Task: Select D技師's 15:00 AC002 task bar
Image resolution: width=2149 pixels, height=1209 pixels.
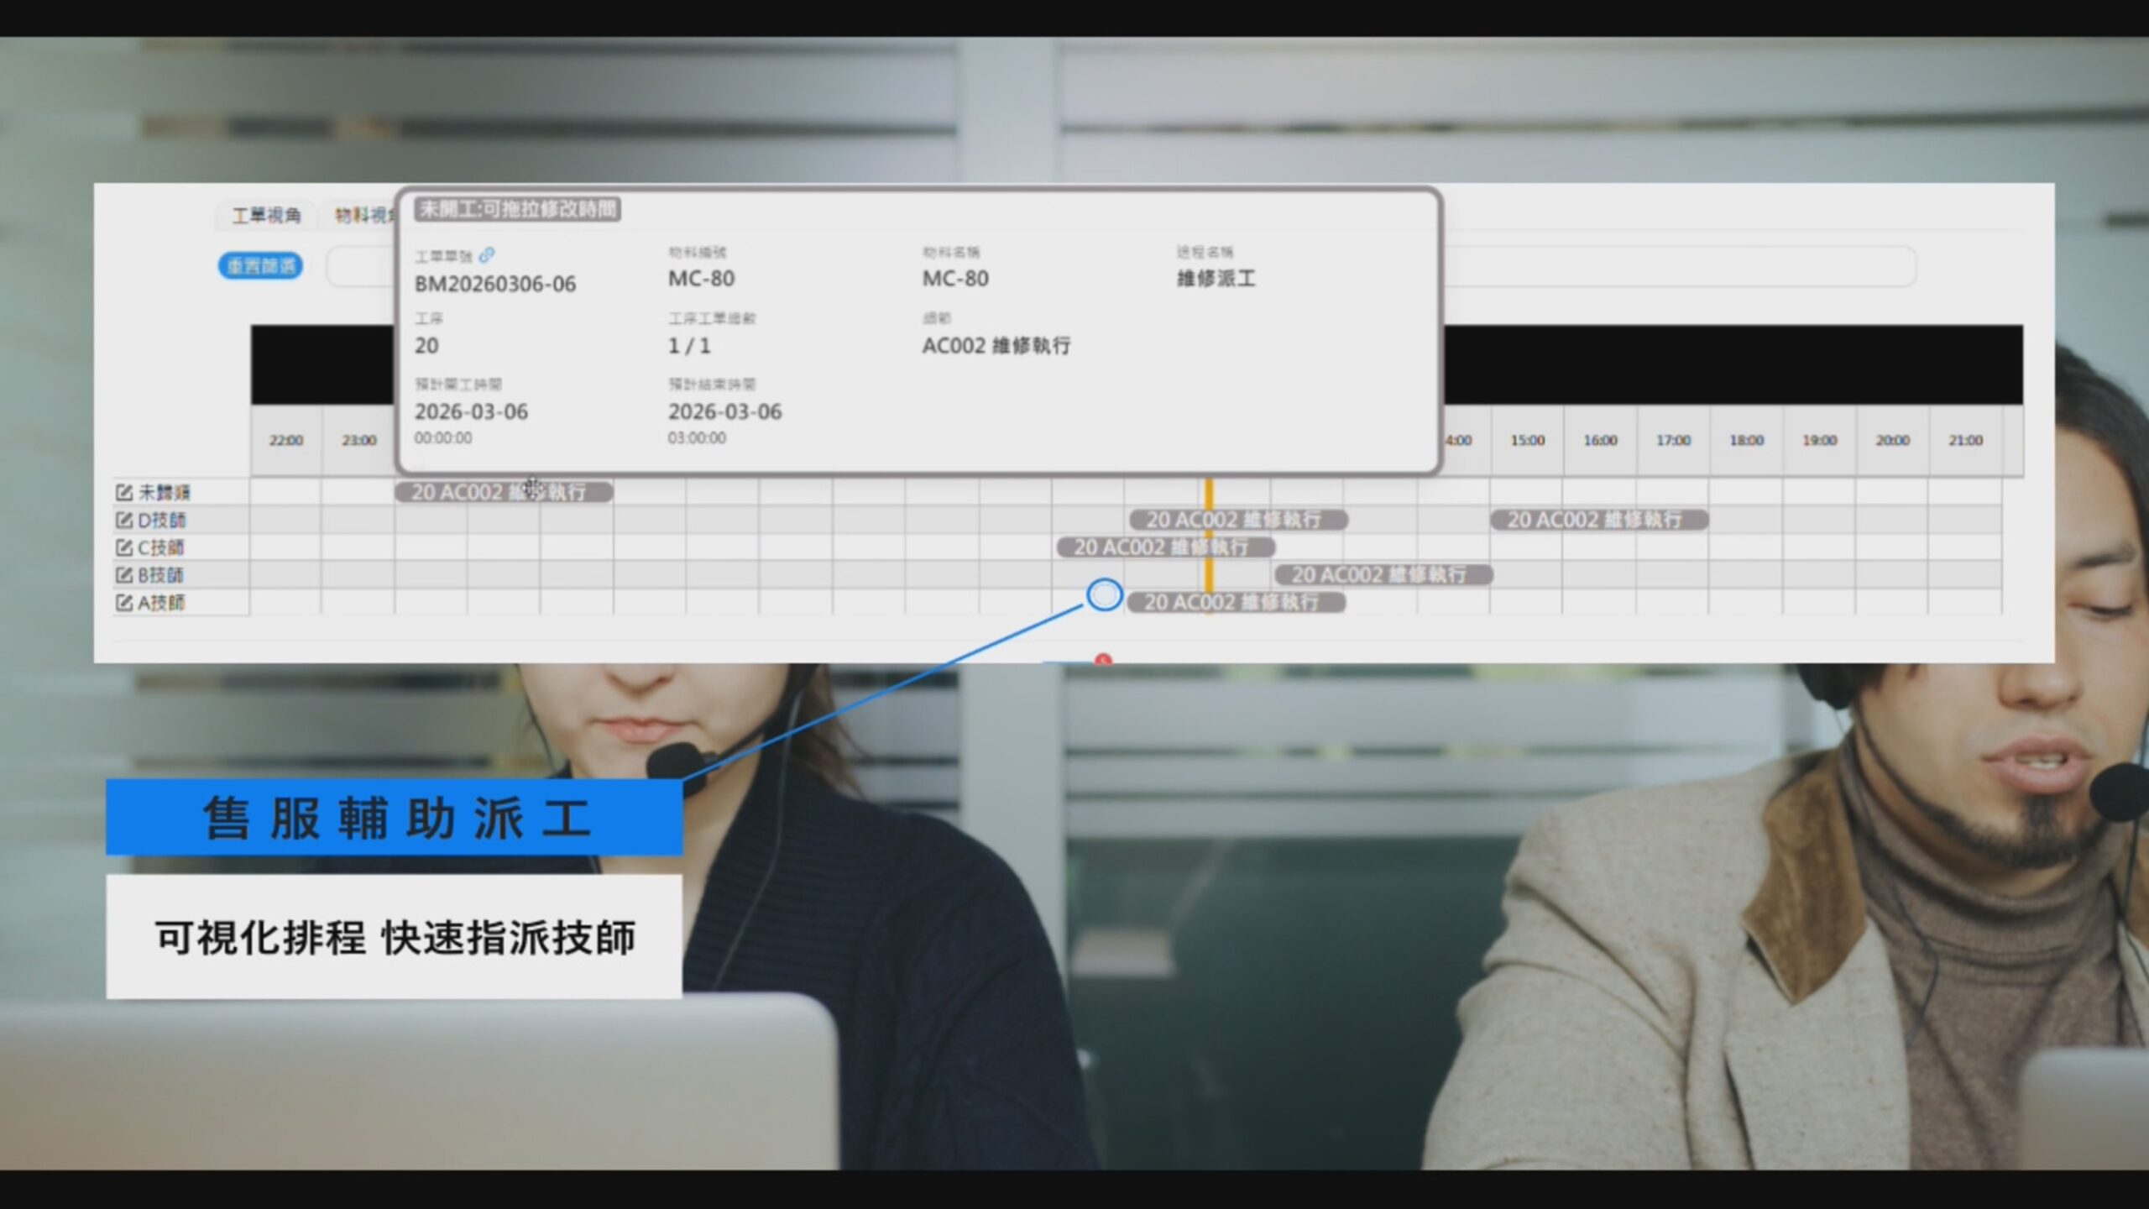Action: [x=1598, y=520]
